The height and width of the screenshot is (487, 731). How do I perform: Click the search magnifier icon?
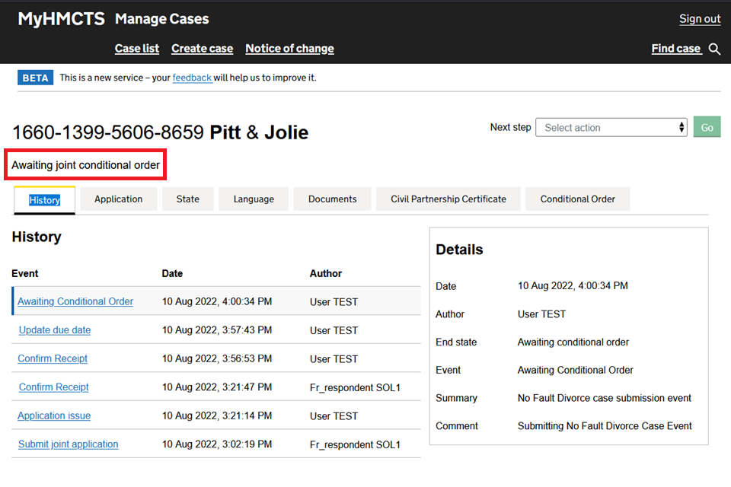coord(714,49)
